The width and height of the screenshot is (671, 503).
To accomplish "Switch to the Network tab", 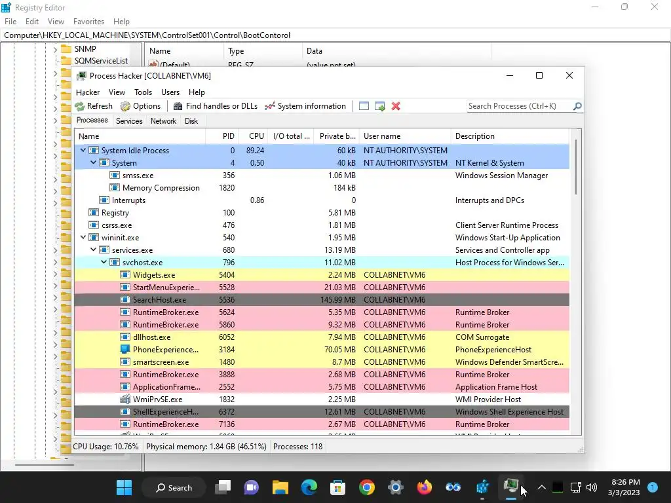I will pyautogui.click(x=163, y=121).
